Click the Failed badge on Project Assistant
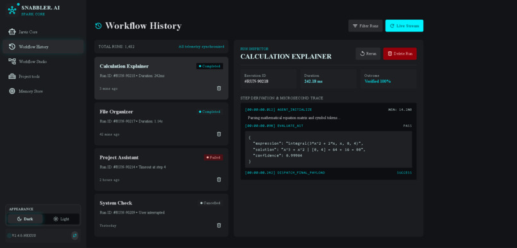The image size is (517, 248). (x=214, y=158)
